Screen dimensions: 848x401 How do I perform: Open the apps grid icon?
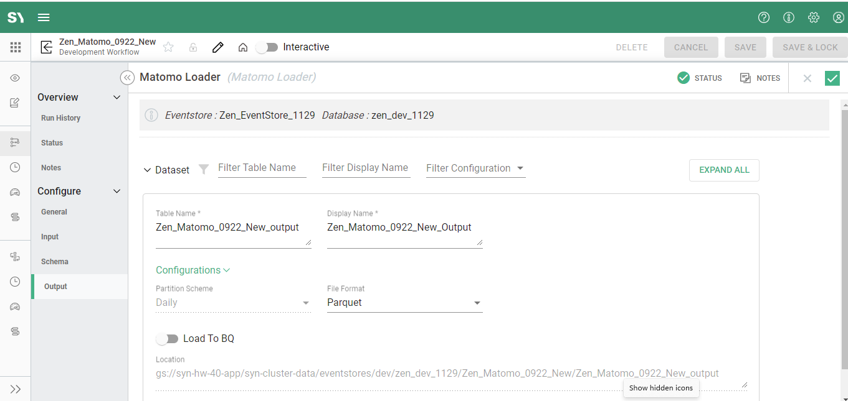(x=16, y=47)
